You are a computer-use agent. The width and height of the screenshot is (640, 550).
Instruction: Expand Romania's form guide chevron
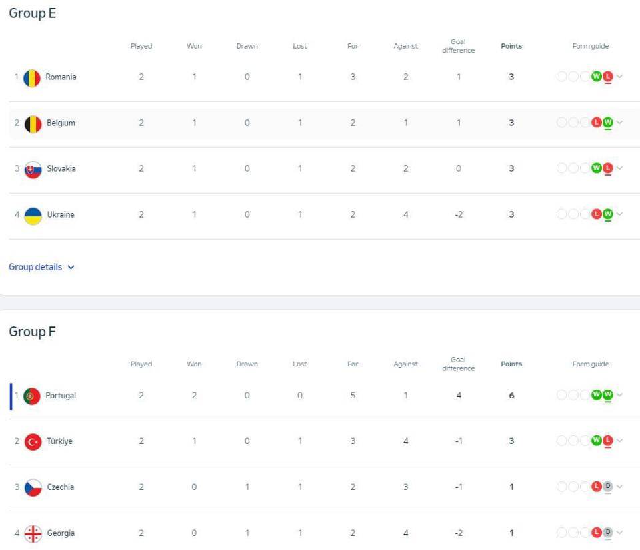pyautogui.click(x=619, y=77)
